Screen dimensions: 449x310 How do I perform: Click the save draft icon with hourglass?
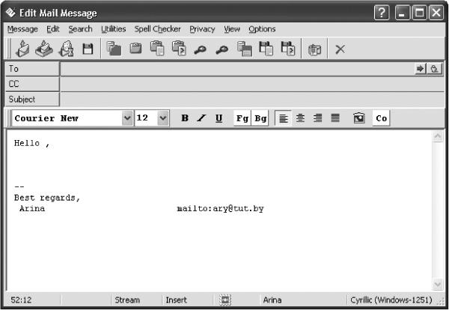click(66, 49)
